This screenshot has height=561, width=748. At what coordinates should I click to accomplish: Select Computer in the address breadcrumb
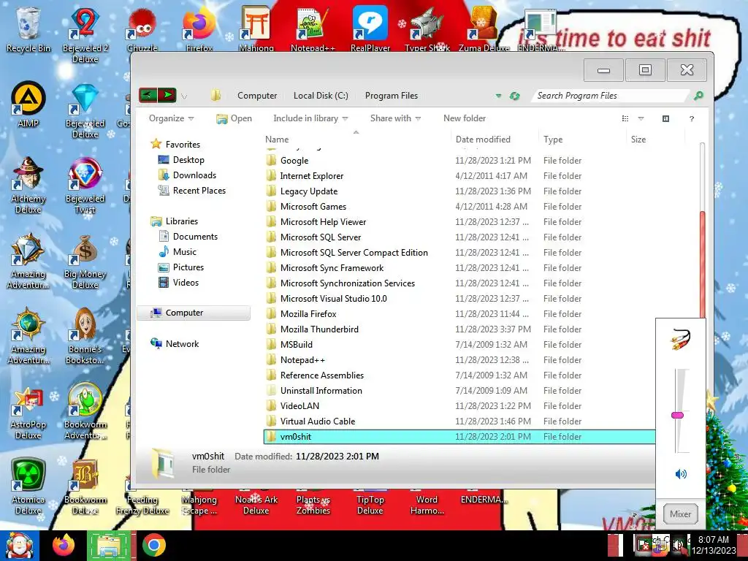click(257, 96)
